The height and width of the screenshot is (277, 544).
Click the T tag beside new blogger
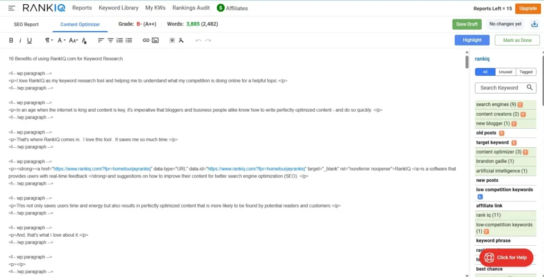pos(514,124)
